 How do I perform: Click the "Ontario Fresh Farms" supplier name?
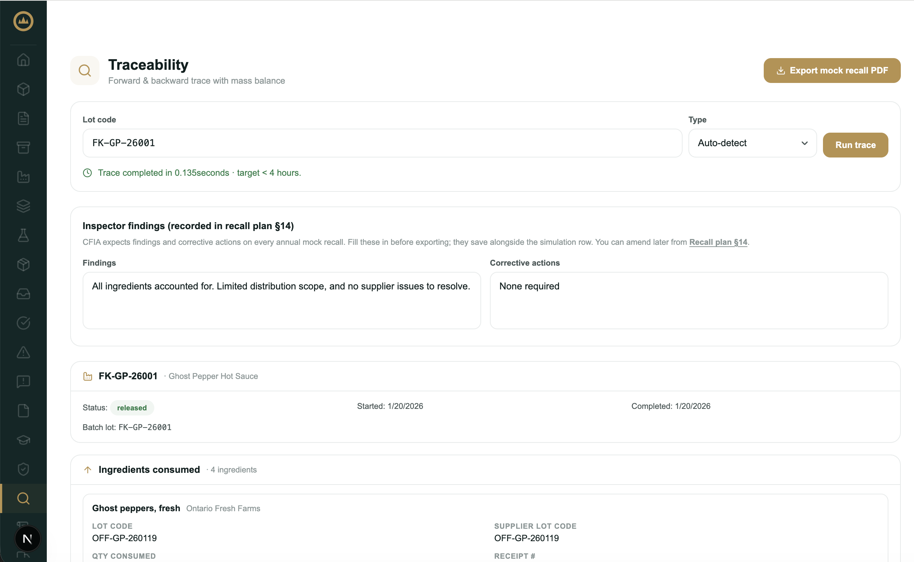223,509
